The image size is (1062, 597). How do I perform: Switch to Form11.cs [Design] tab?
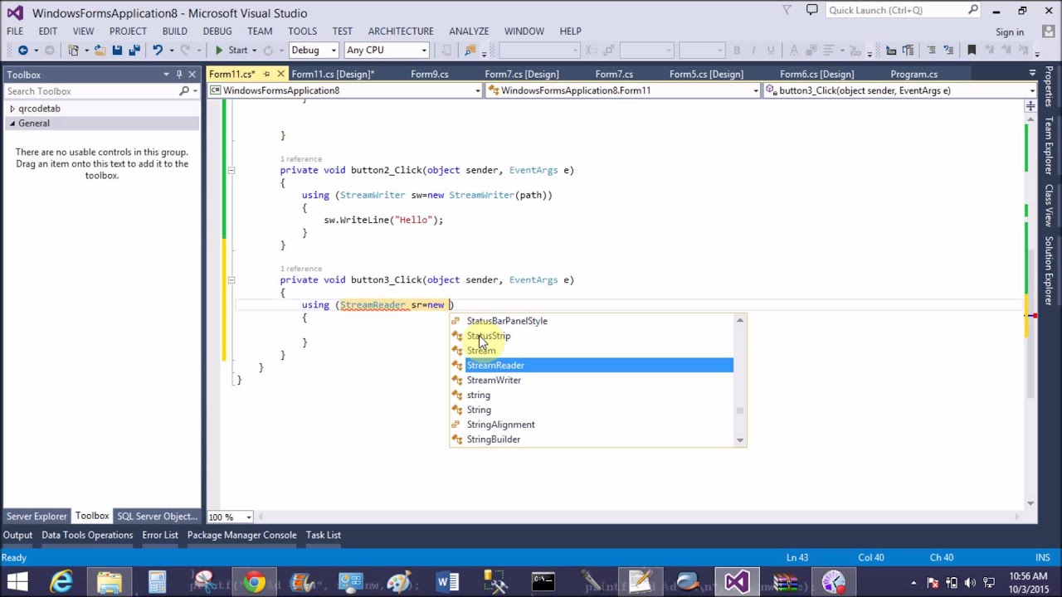coord(333,74)
